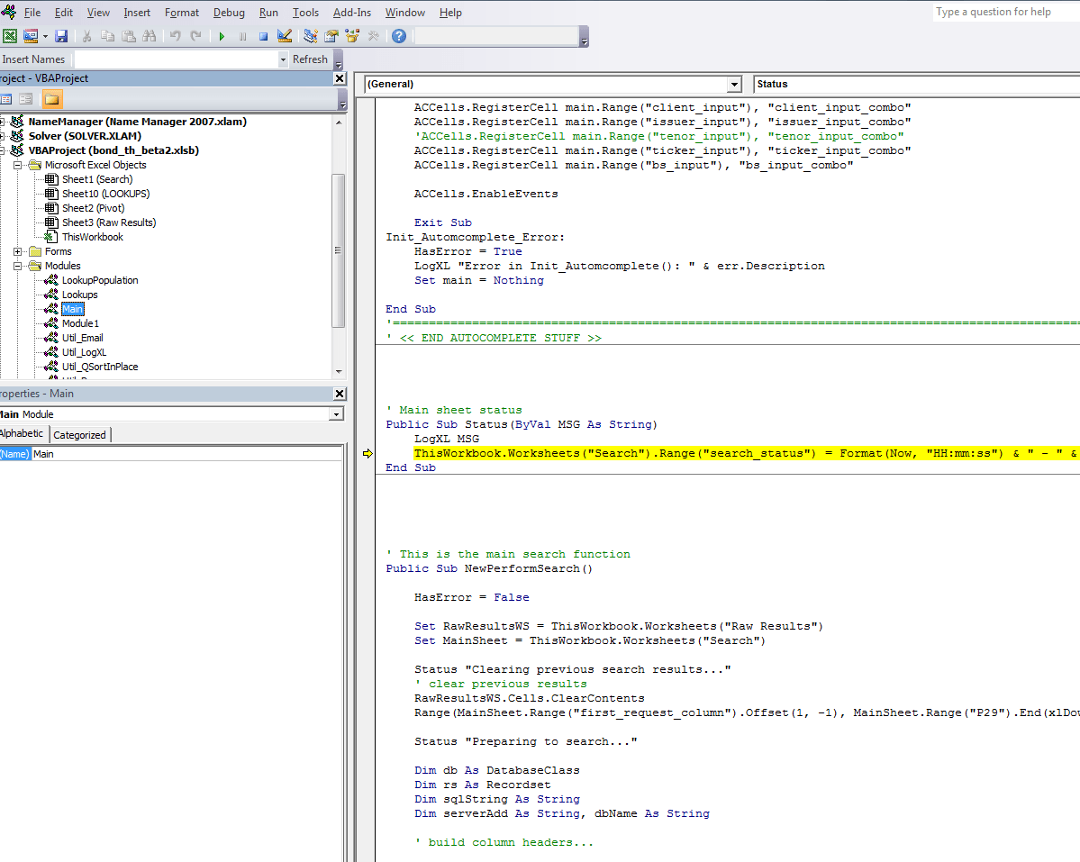Open the Object Browser icon
The height and width of the screenshot is (862, 1080).
(x=352, y=35)
